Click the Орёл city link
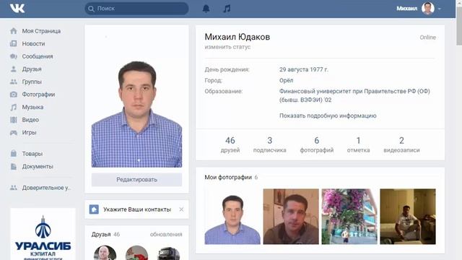Viewport: 462px width, 260px height. (x=286, y=80)
